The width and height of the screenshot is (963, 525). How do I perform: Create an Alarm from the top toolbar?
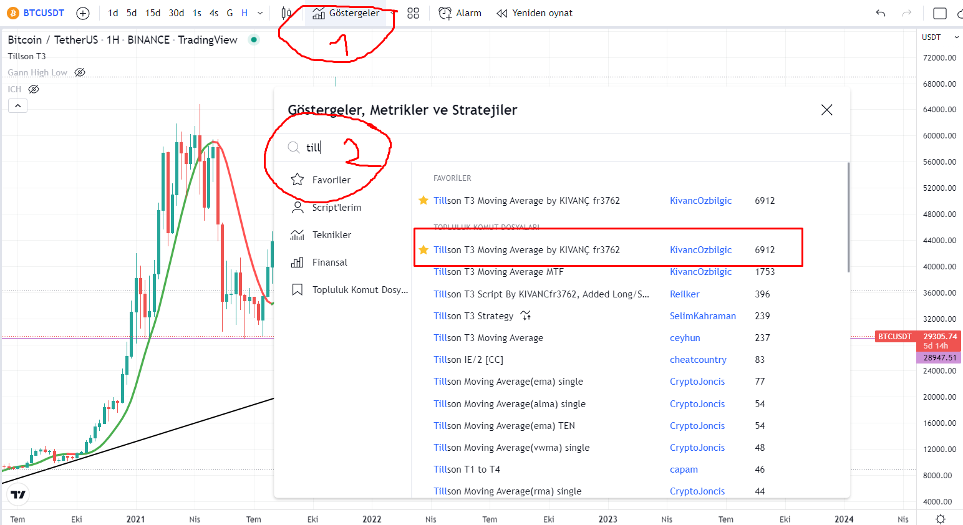(460, 13)
